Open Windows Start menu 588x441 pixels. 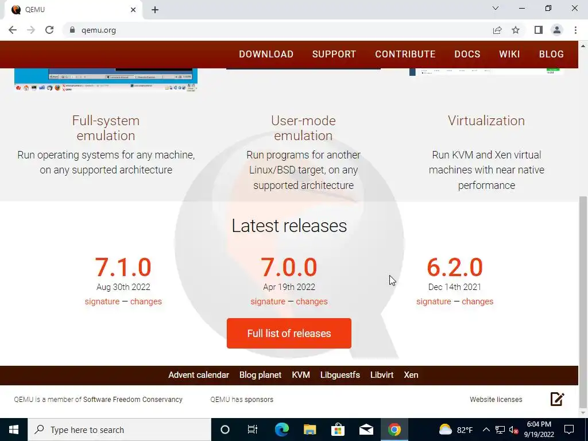click(x=14, y=430)
